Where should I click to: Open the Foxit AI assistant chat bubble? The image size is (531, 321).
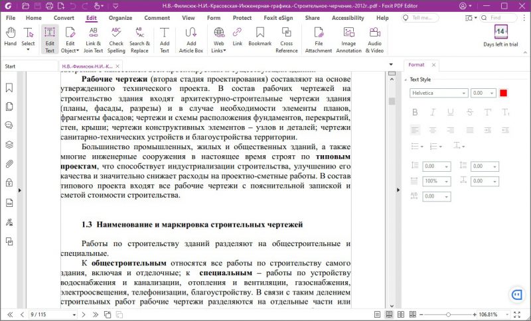tap(517, 294)
